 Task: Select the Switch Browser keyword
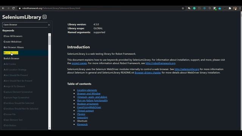[11, 59]
